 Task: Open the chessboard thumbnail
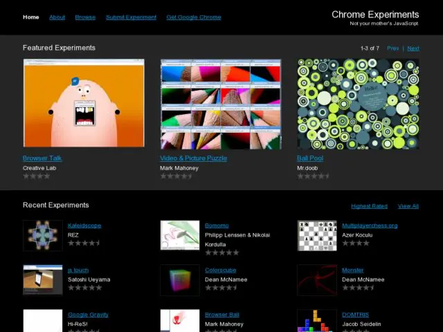317,235
